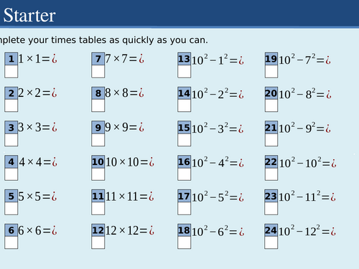Click the answer box under question 9
The image size is (359, 269).
click(98, 140)
